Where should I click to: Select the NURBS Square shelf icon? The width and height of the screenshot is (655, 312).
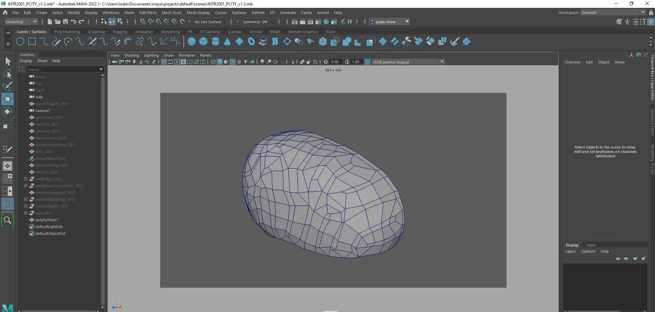coord(32,42)
